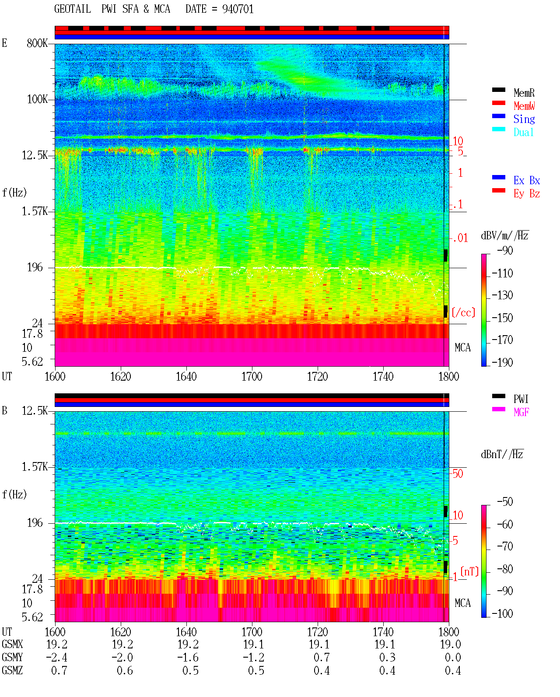Select the 'PWI' legend label

pos(521,399)
